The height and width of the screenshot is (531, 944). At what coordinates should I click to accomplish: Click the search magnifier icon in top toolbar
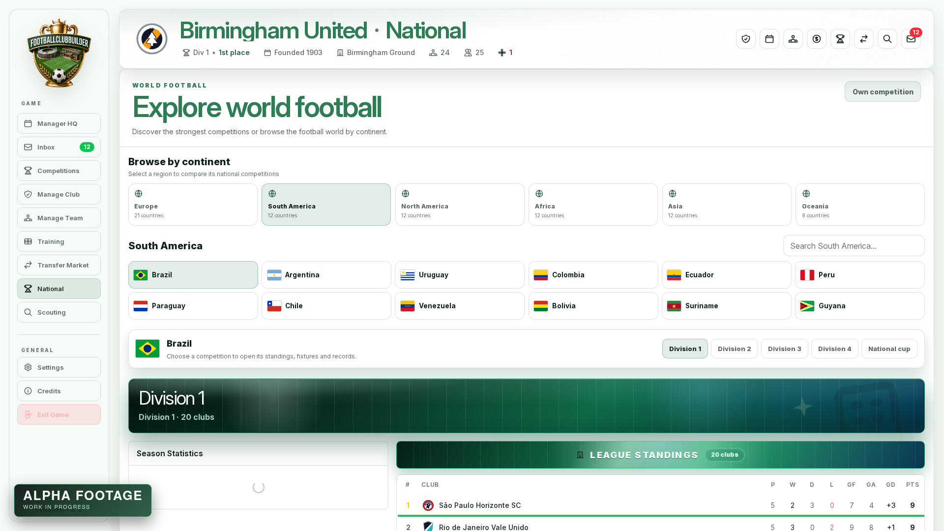[887, 39]
